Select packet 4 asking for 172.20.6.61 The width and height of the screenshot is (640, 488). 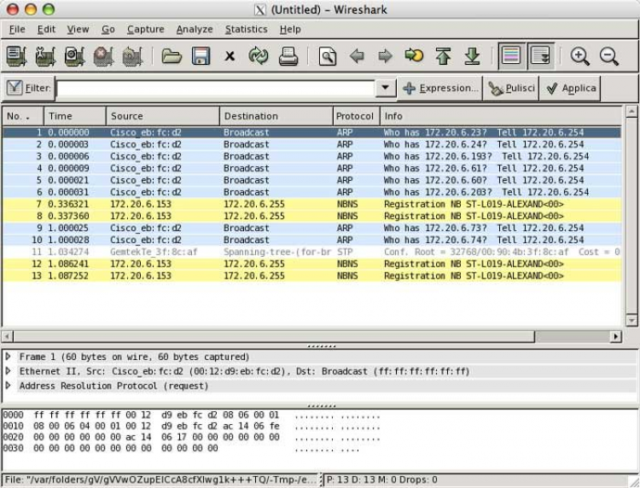click(311, 168)
